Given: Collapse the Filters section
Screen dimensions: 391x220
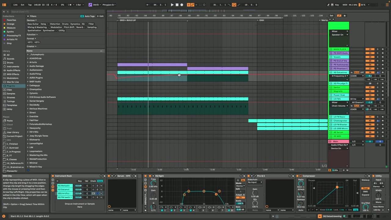Looking at the screenshot, I should pyautogui.click(x=28, y=16).
